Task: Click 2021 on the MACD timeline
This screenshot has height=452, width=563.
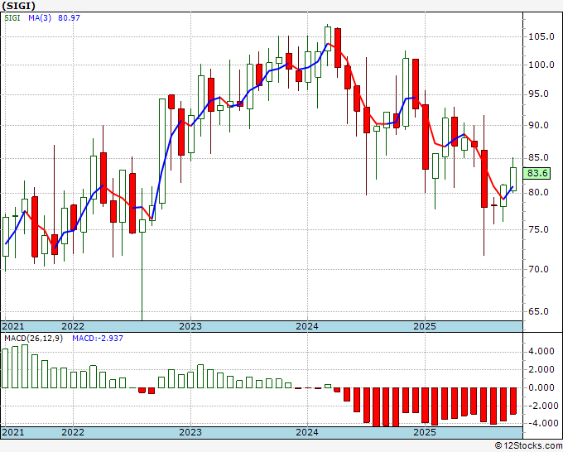Action: point(13,432)
